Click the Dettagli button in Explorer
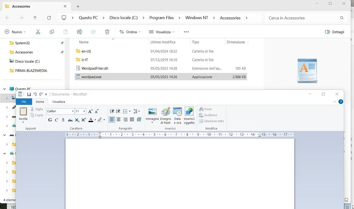The height and width of the screenshot is (209, 354). (335, 31)
